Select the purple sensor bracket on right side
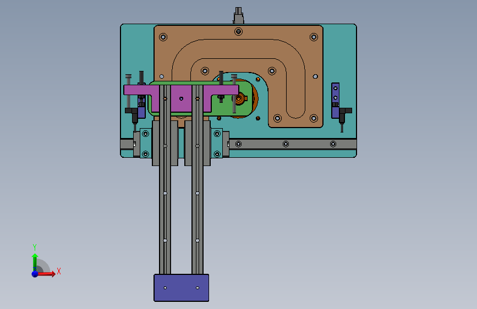477x309 pixels. point(335,101)
